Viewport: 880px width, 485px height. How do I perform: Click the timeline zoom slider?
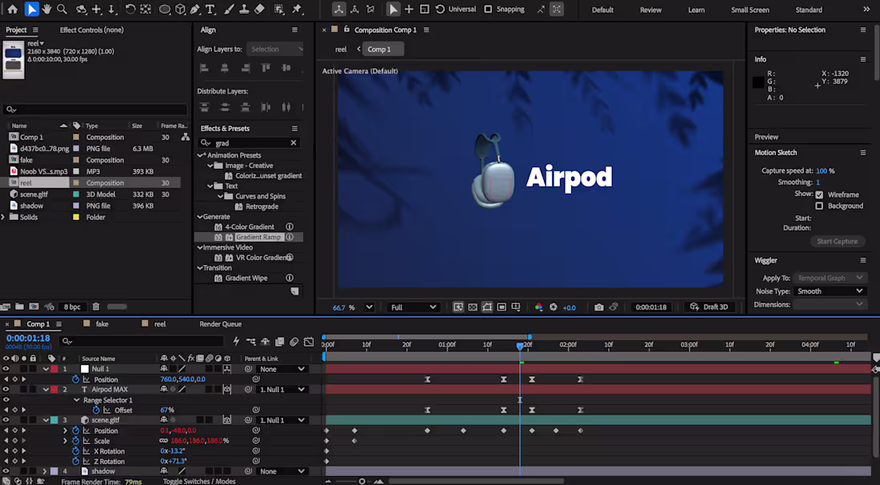(362, 481)
